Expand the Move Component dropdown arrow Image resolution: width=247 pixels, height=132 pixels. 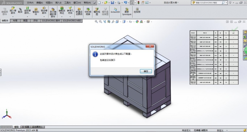(x=44, y=16)
